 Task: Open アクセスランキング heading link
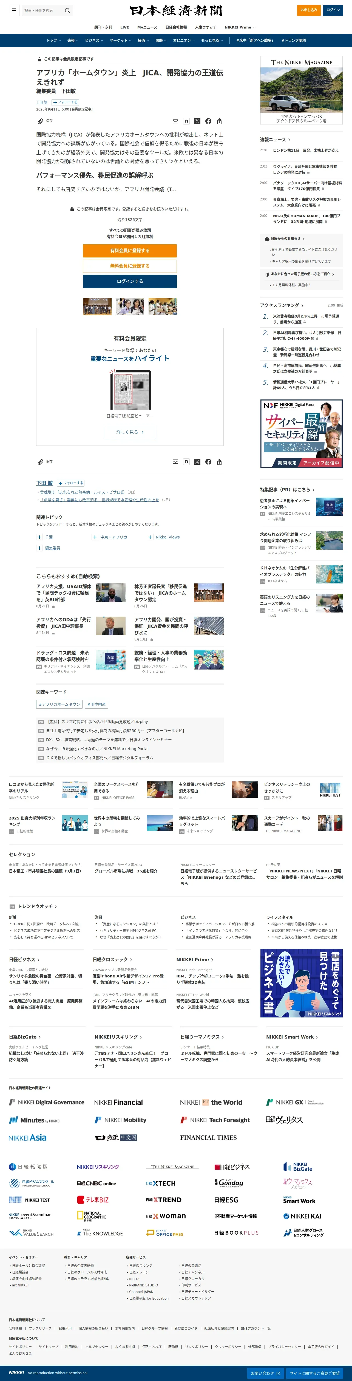[281, 306]
